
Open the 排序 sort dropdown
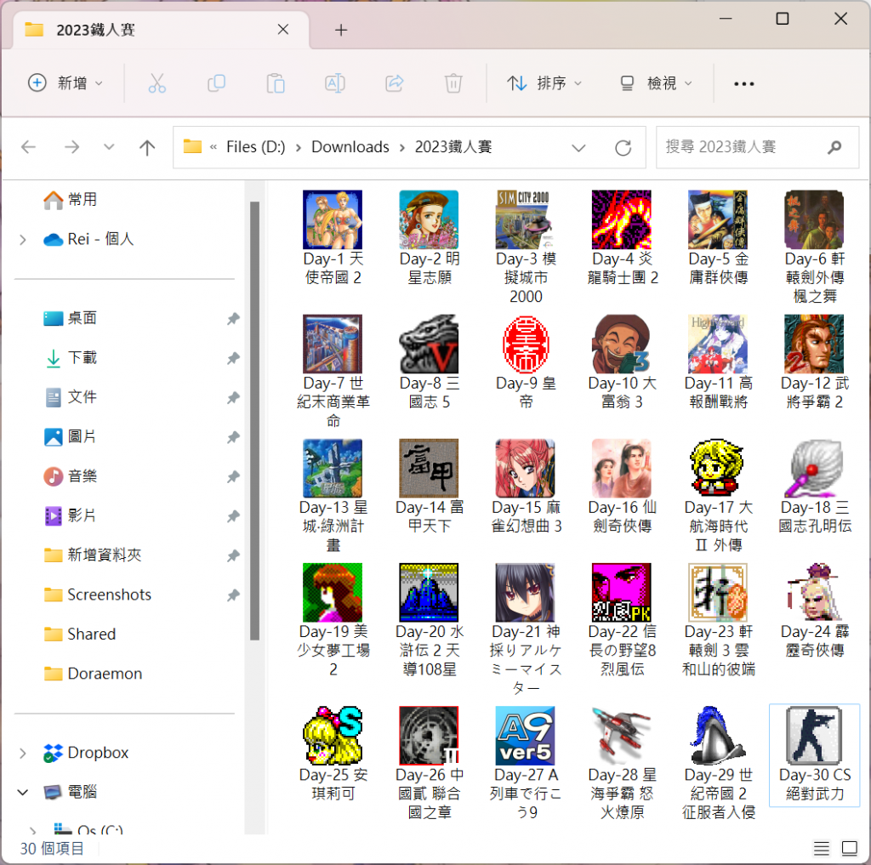pos(544,83)
